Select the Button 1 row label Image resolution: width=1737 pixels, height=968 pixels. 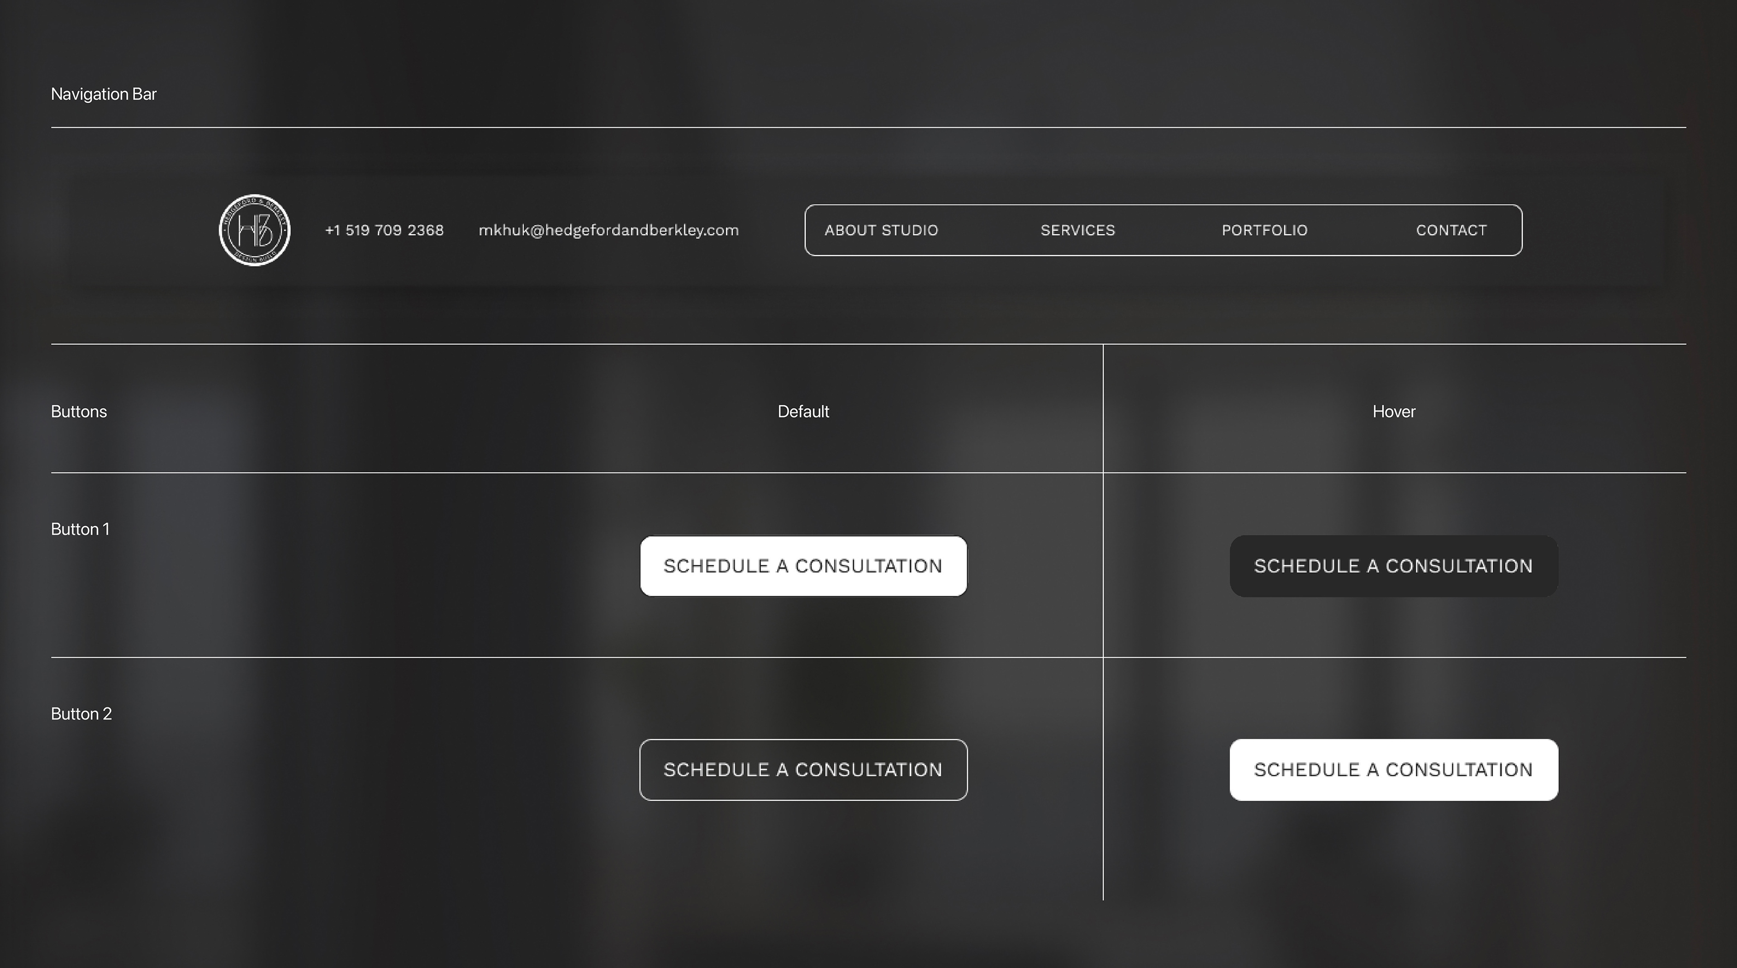pyautogui.click(x=80, y=529)
